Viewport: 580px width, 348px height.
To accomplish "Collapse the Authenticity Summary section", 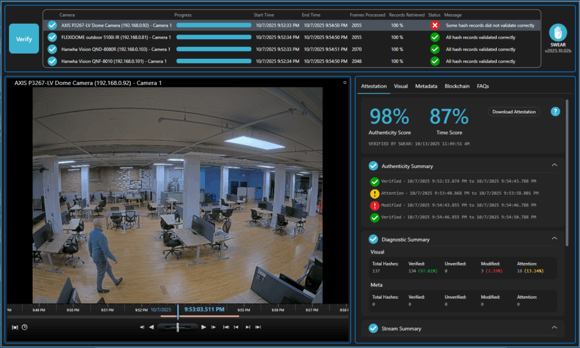I will 555,165.
